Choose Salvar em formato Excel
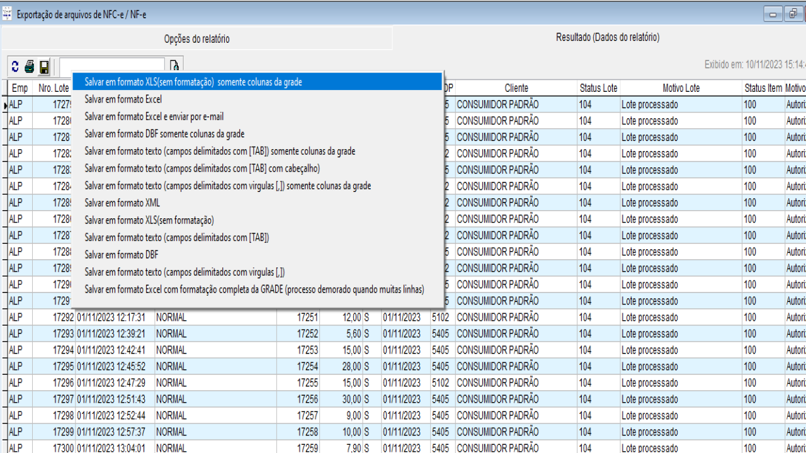 point(123,99)
